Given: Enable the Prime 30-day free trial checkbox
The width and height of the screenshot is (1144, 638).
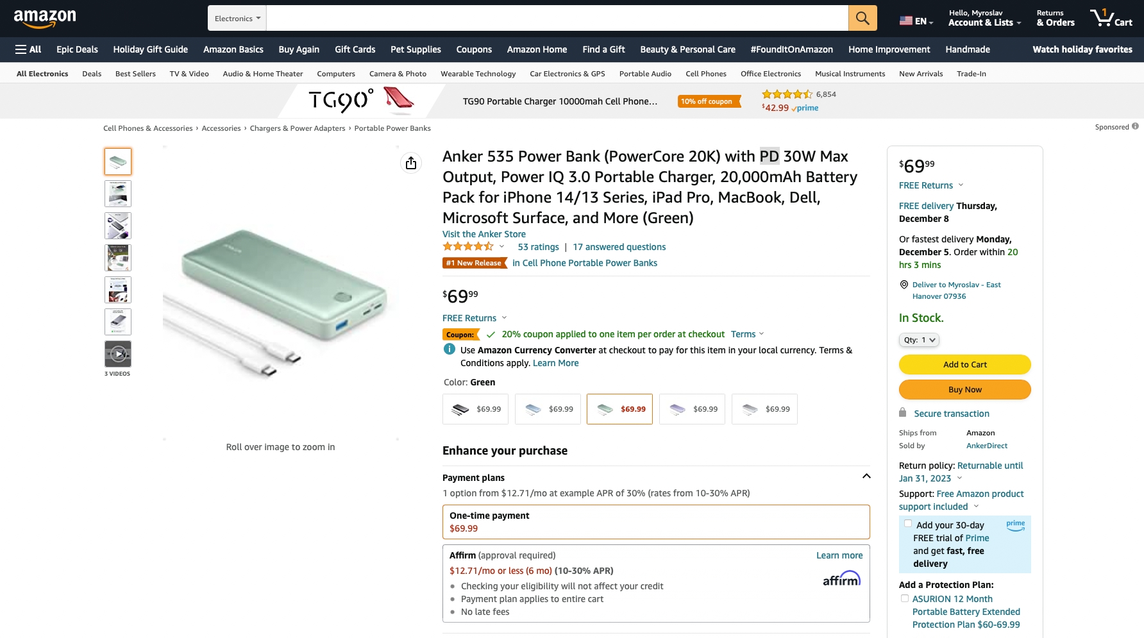Looking at the screenshot, I should point(908,524).
